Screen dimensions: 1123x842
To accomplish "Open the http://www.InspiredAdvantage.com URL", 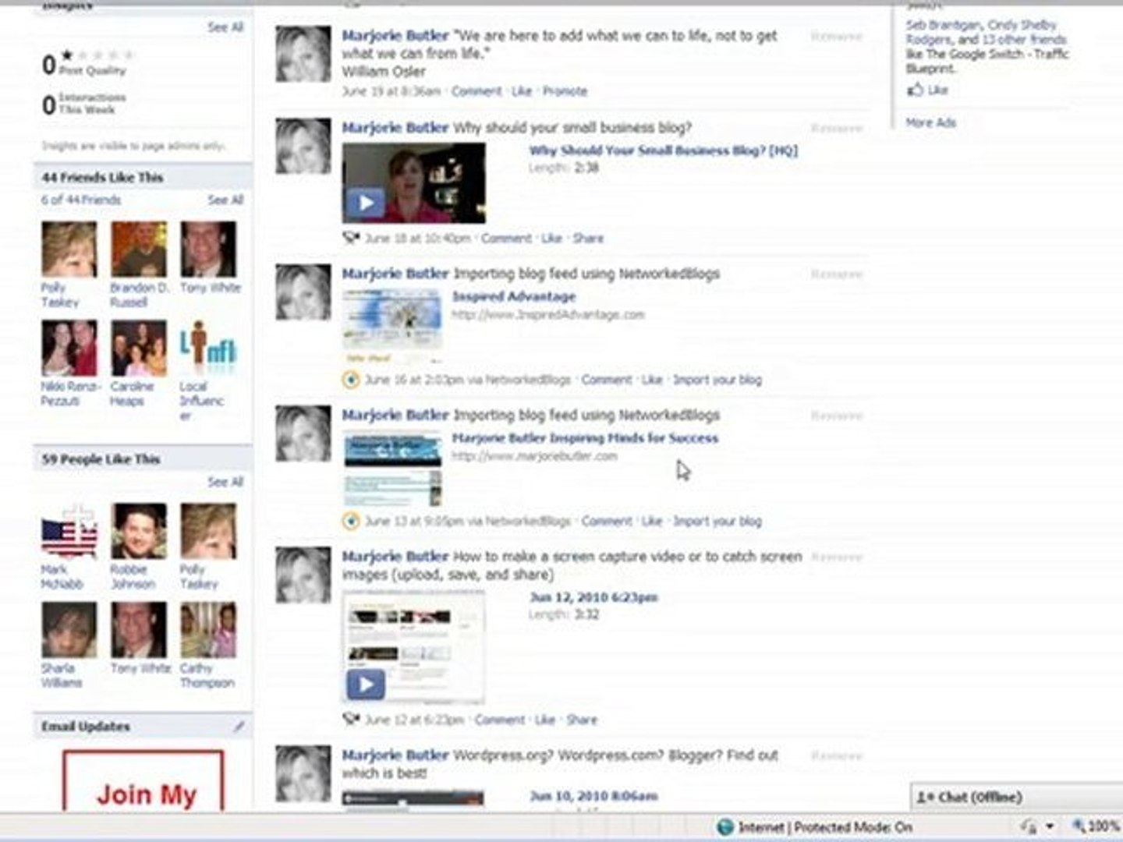I will click(x=548, y=314).
